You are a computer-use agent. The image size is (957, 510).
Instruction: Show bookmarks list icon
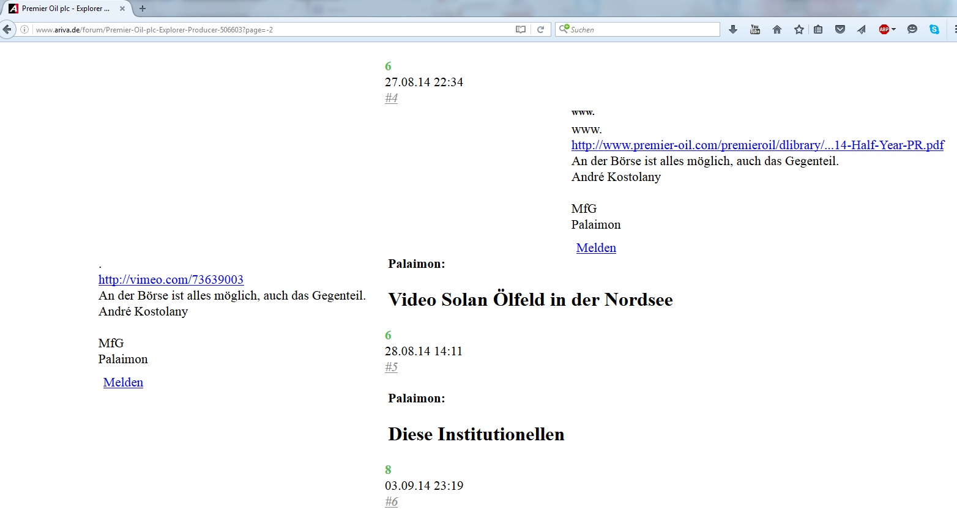[818, 29]
